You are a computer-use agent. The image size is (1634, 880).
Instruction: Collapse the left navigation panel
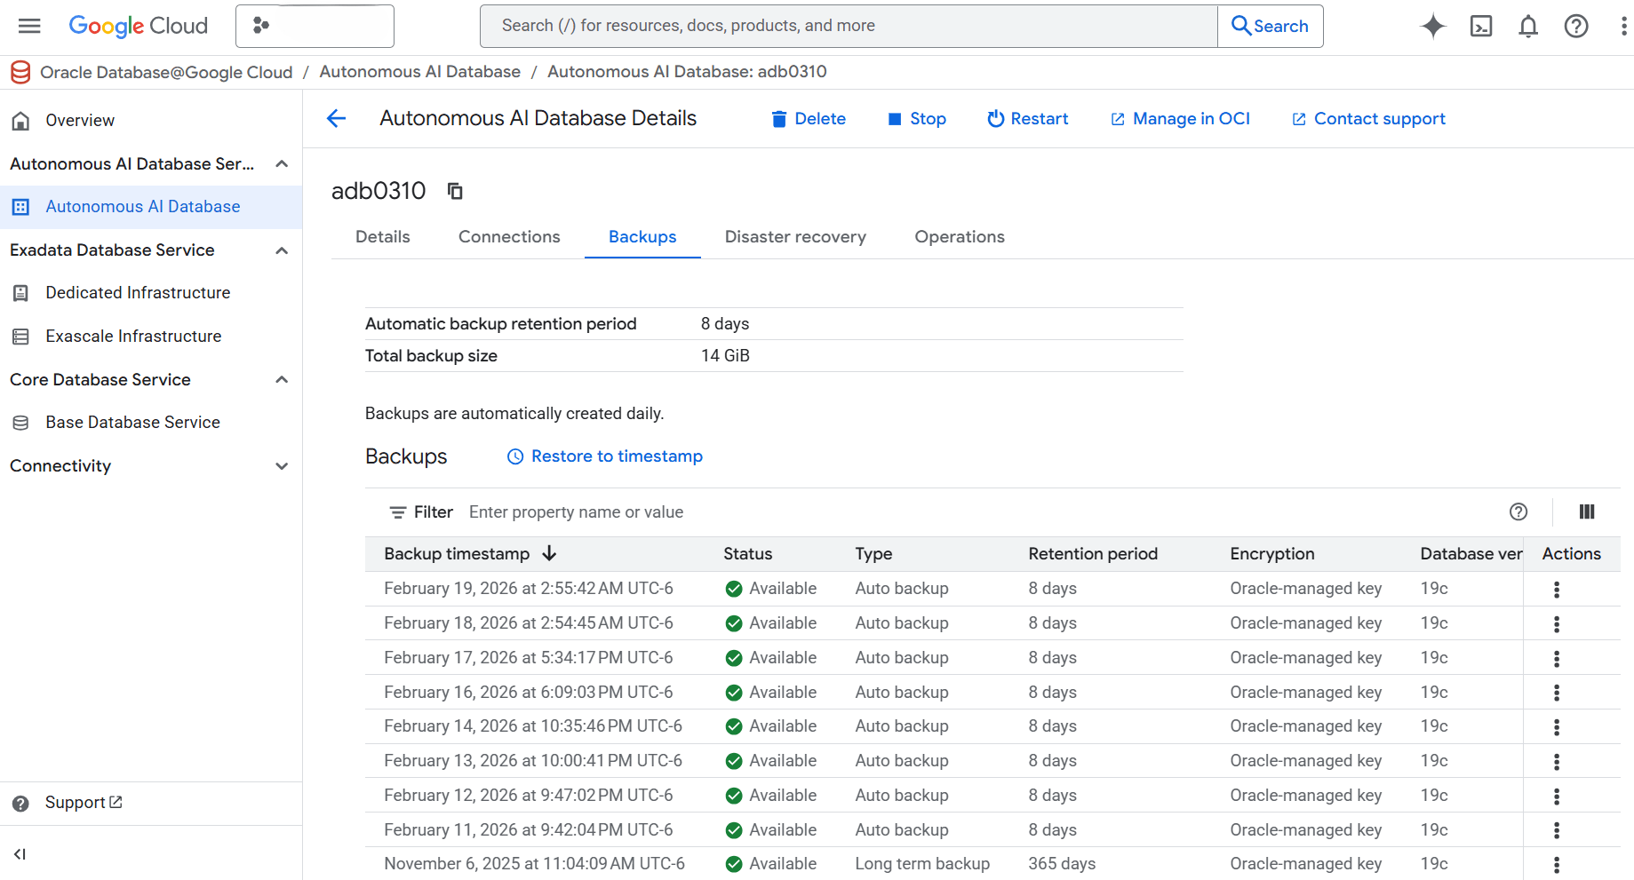tap(20, 854)
